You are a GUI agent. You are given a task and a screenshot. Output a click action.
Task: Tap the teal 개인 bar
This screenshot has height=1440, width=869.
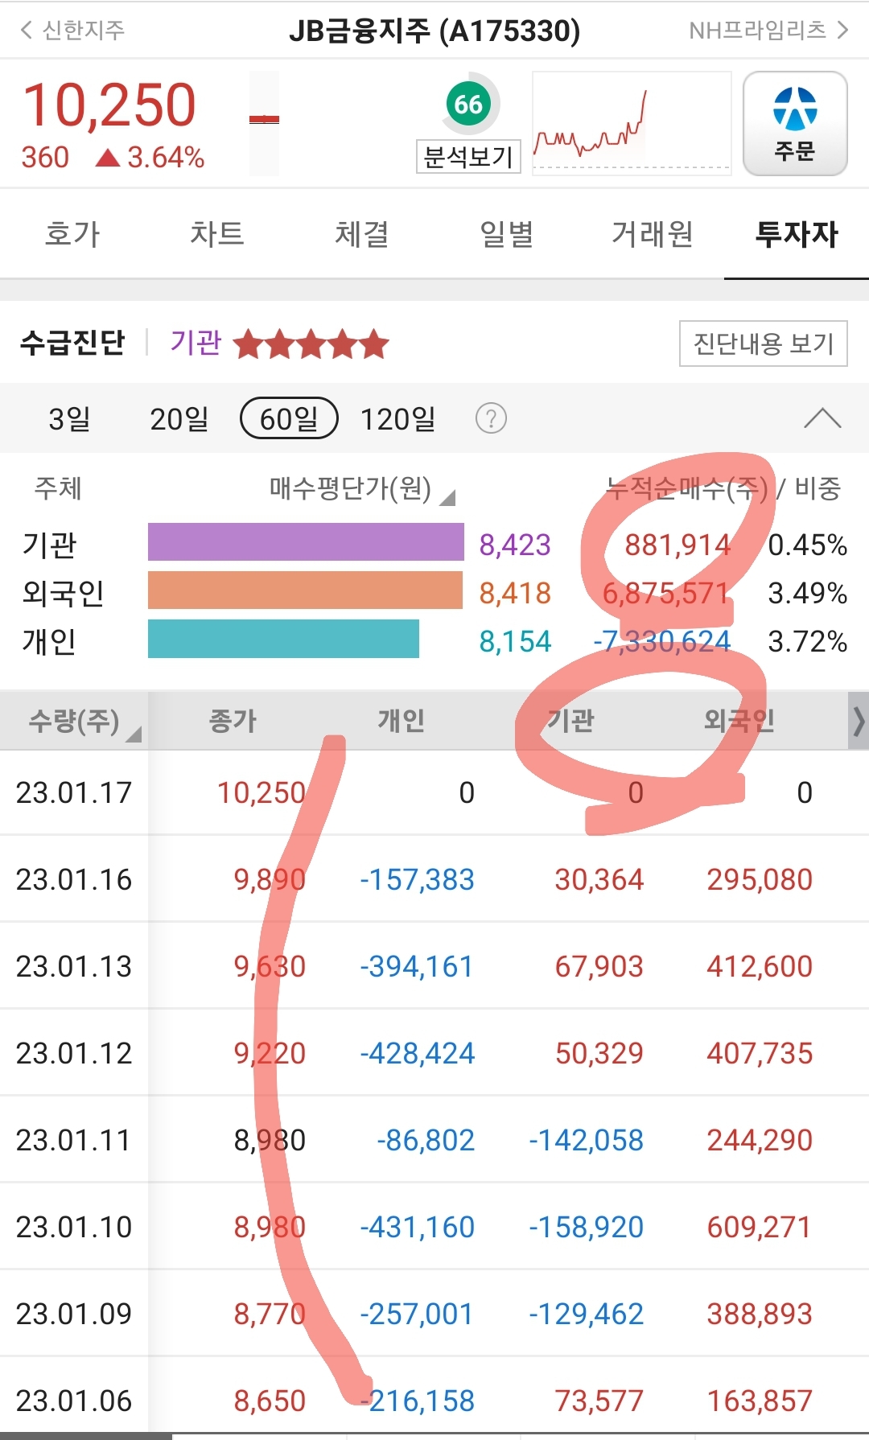click(x=283, y=639)
